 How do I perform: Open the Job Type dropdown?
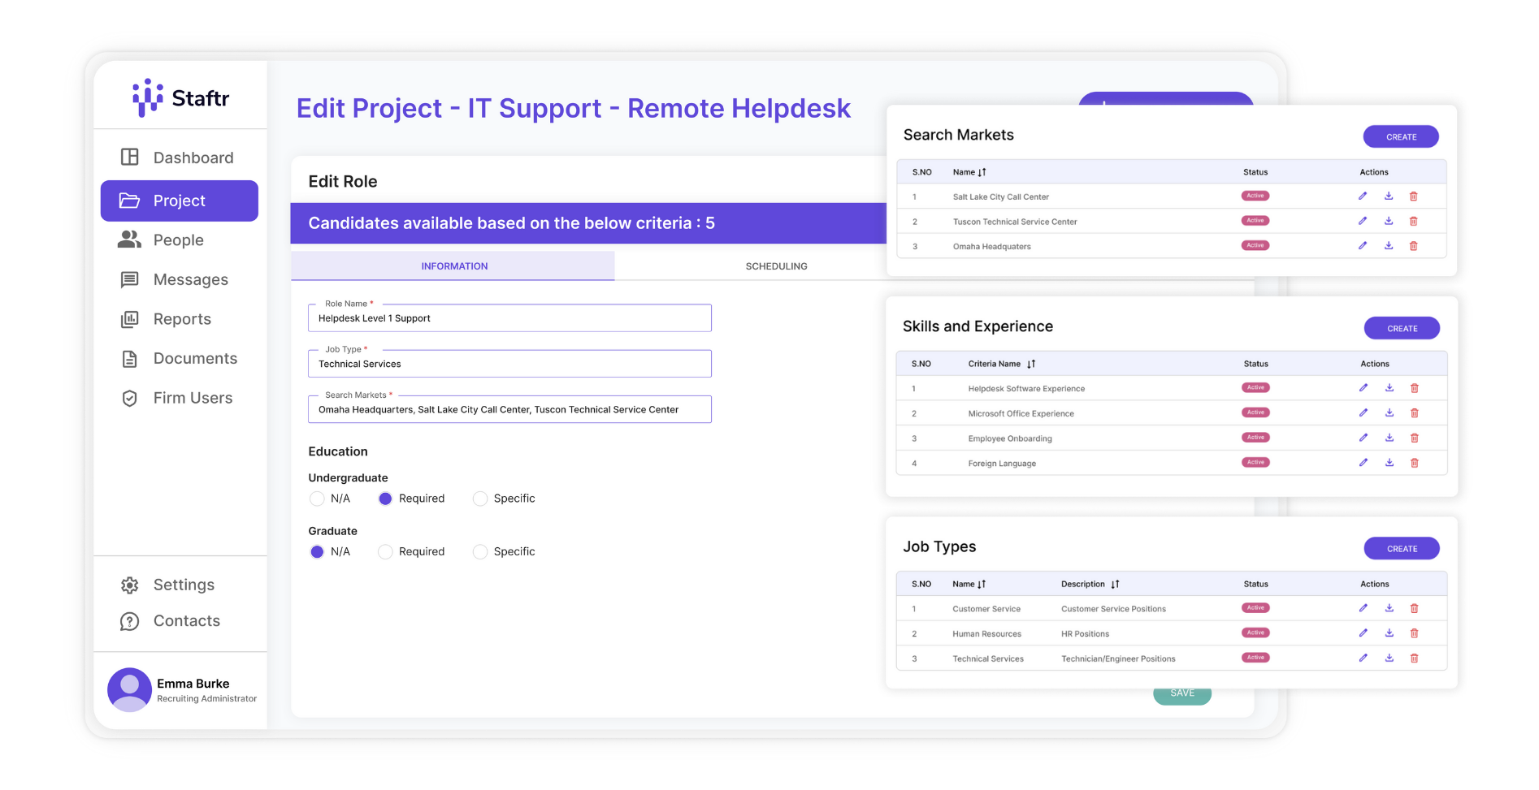click(x=509, y=364)
